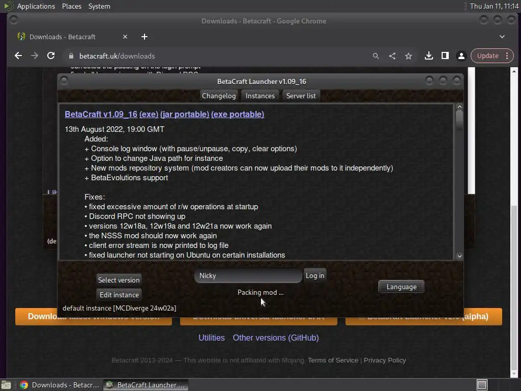Close the Downloads - Betacraft tab
This screenshot has height=391, width=521.
click(125, 37)
